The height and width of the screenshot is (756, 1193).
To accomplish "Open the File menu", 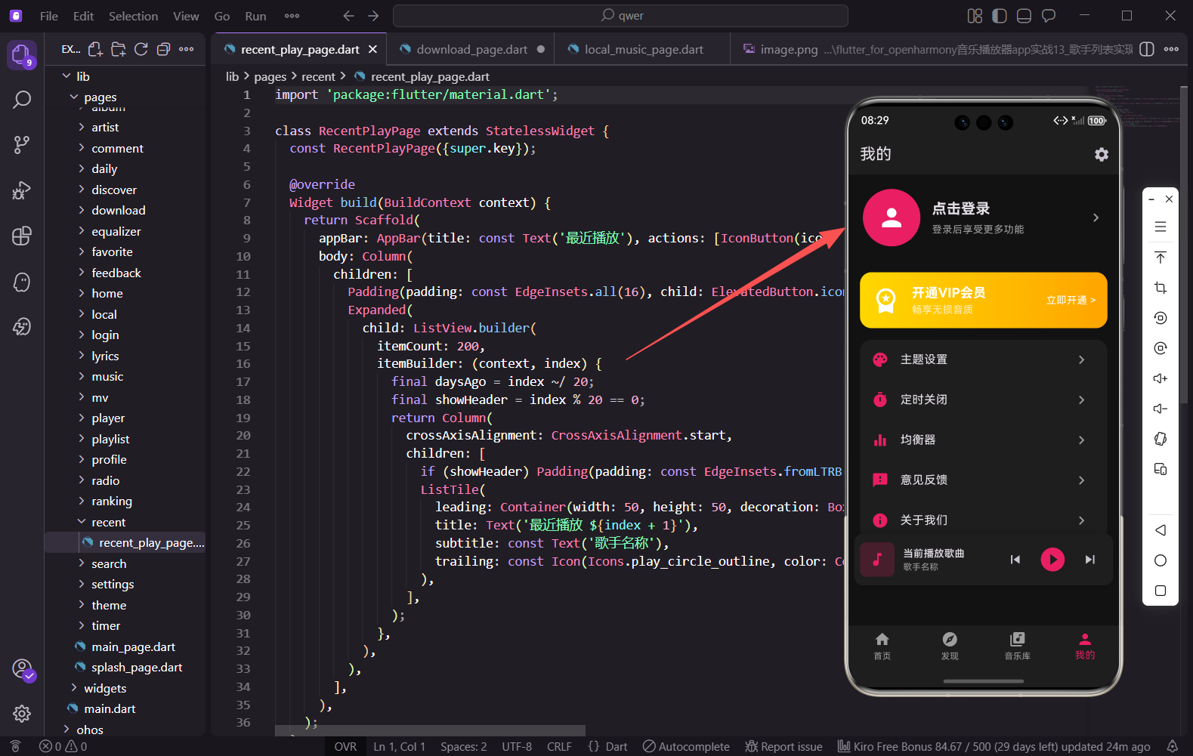I will coord(48,16).
